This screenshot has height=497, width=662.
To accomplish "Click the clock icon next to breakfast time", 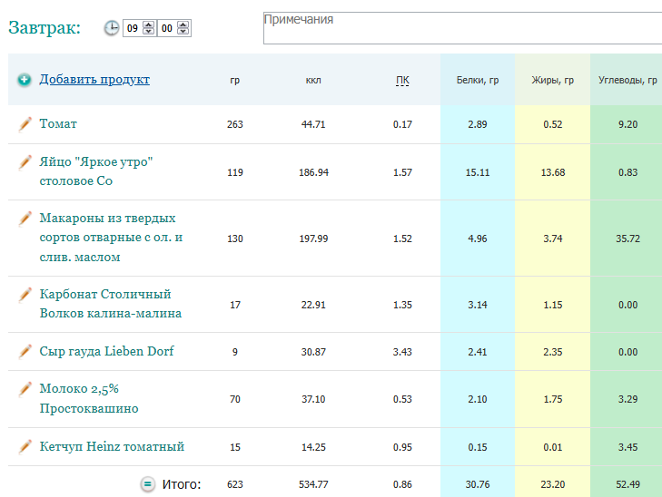I will [112, 28].
